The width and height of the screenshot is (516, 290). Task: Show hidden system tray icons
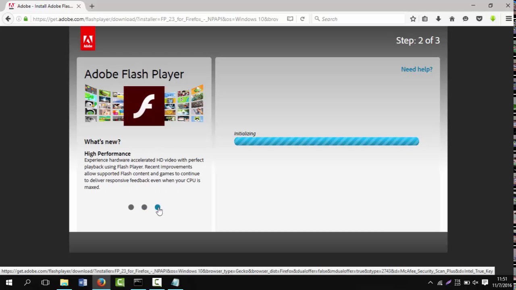[430, 282]
